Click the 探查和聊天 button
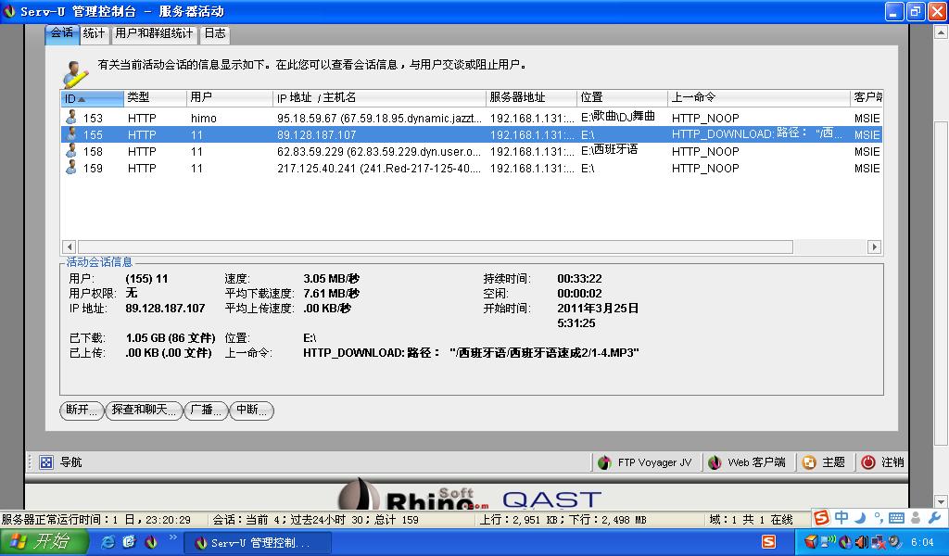The height and width of the screenshot is (556, 949). click(143, 410)
